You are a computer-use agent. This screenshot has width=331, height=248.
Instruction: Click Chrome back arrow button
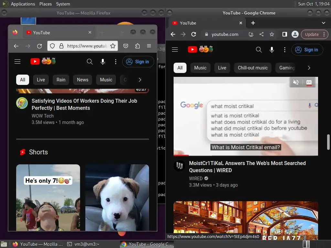point(173,34)
